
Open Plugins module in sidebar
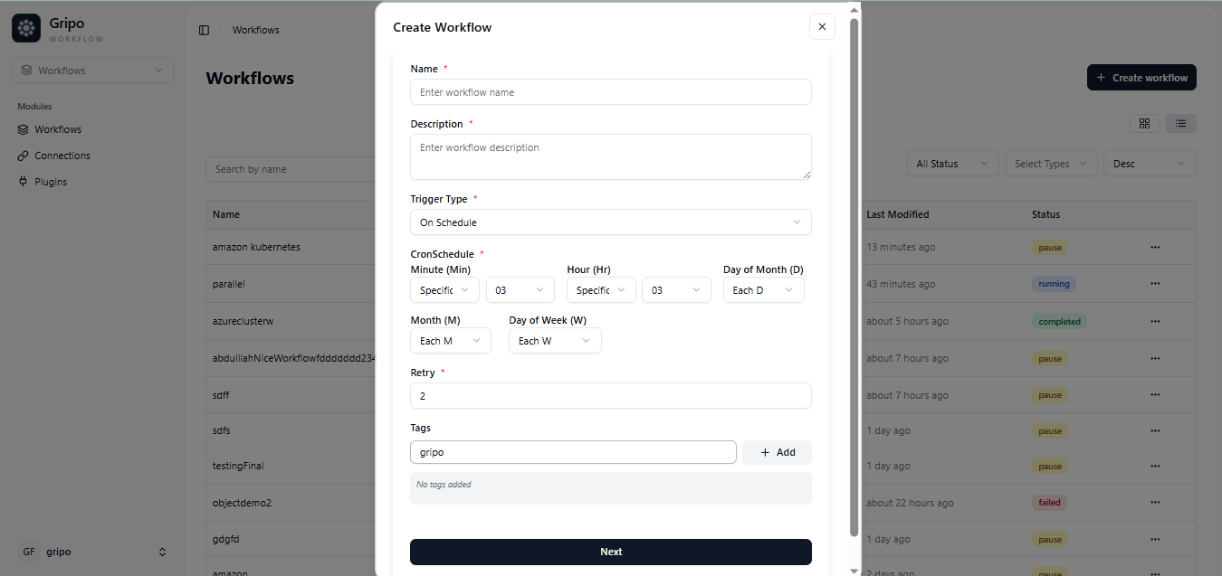click(x=51, y=182)
